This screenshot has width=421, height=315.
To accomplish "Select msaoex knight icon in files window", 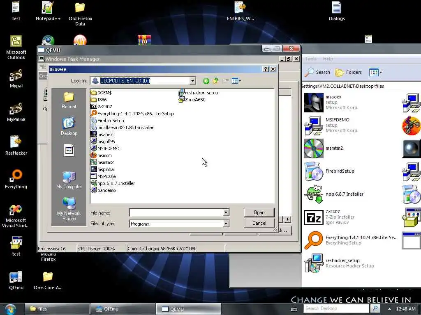I will coord(313,102).
